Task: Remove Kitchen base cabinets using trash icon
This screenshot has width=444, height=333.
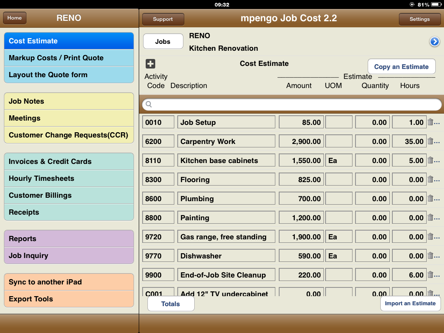Action: (430, 160)
